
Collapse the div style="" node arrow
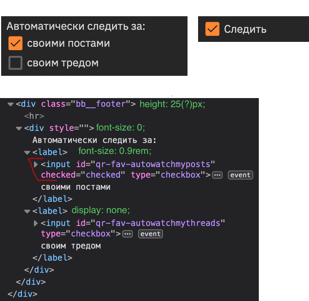click(18, 128)
